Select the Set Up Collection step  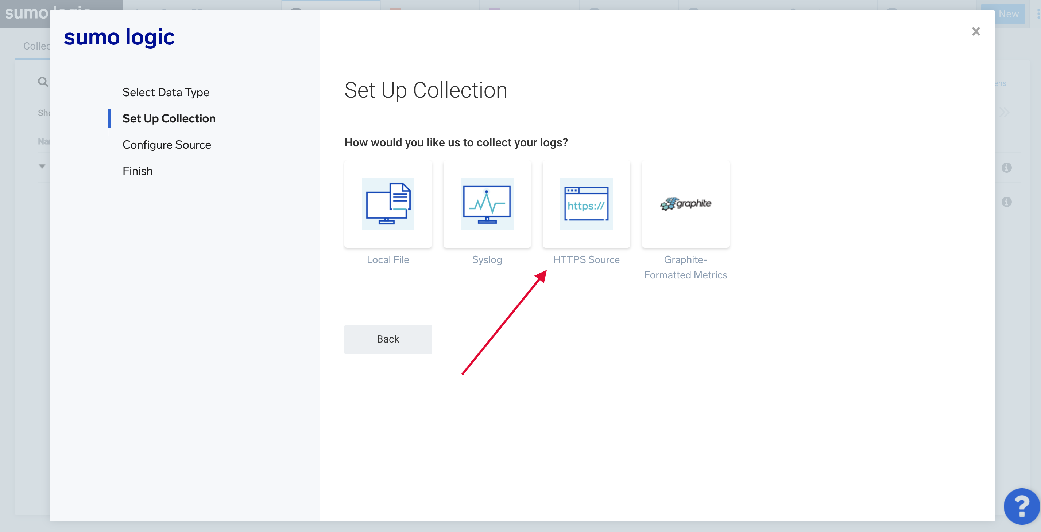169,119
